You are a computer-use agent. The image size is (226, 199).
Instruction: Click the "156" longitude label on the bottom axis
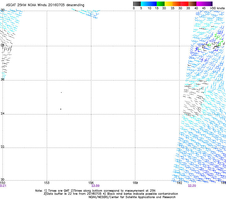point(91,183)
